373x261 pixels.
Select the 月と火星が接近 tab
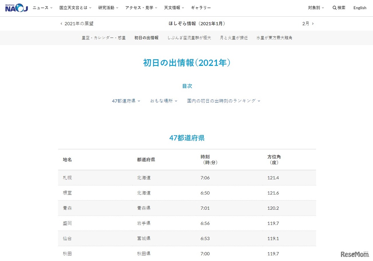[234, 38]
